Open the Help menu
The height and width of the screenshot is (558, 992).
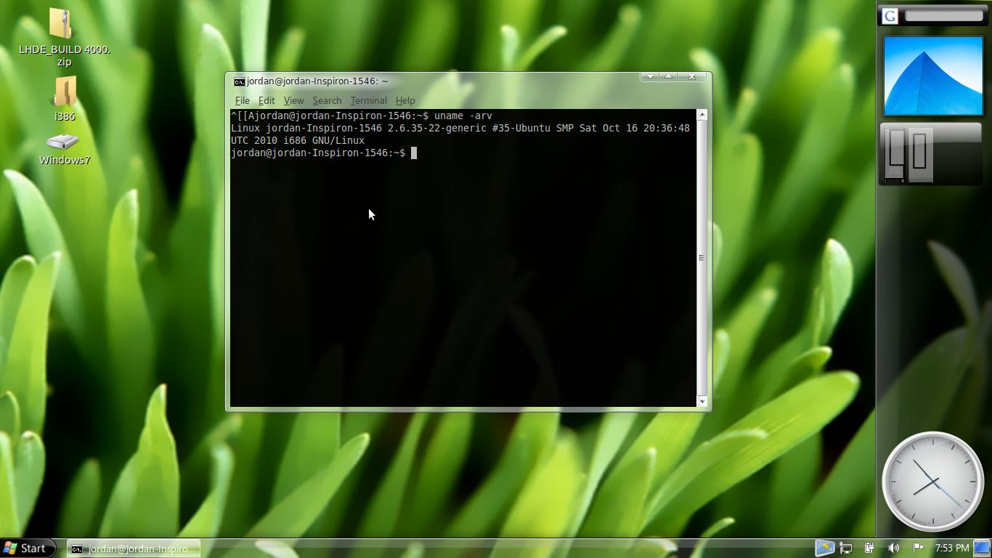404,100
